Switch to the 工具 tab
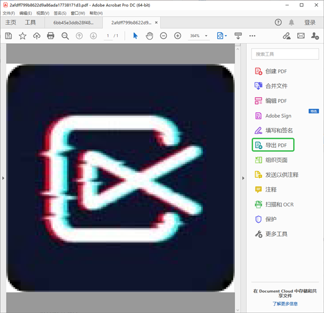Viewport: 324px width, 313px height. click(x=30, y=22)
